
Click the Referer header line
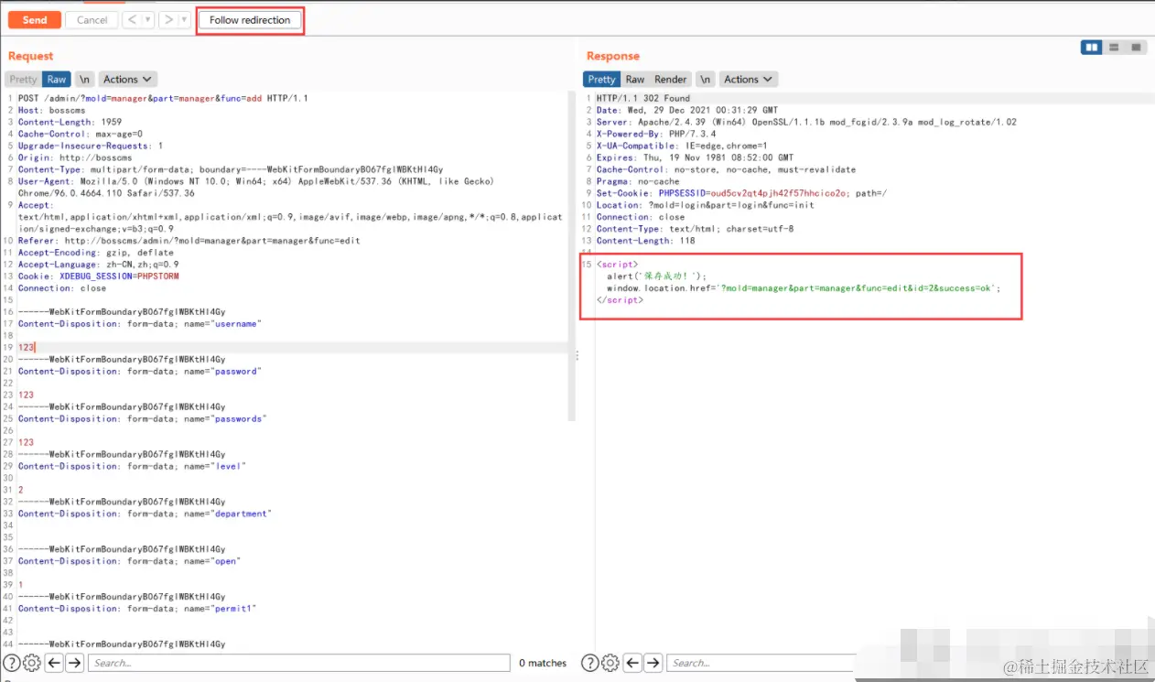point(189,241)
